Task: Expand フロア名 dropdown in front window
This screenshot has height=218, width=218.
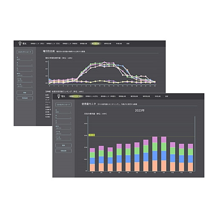Action: tap(63, 134)
